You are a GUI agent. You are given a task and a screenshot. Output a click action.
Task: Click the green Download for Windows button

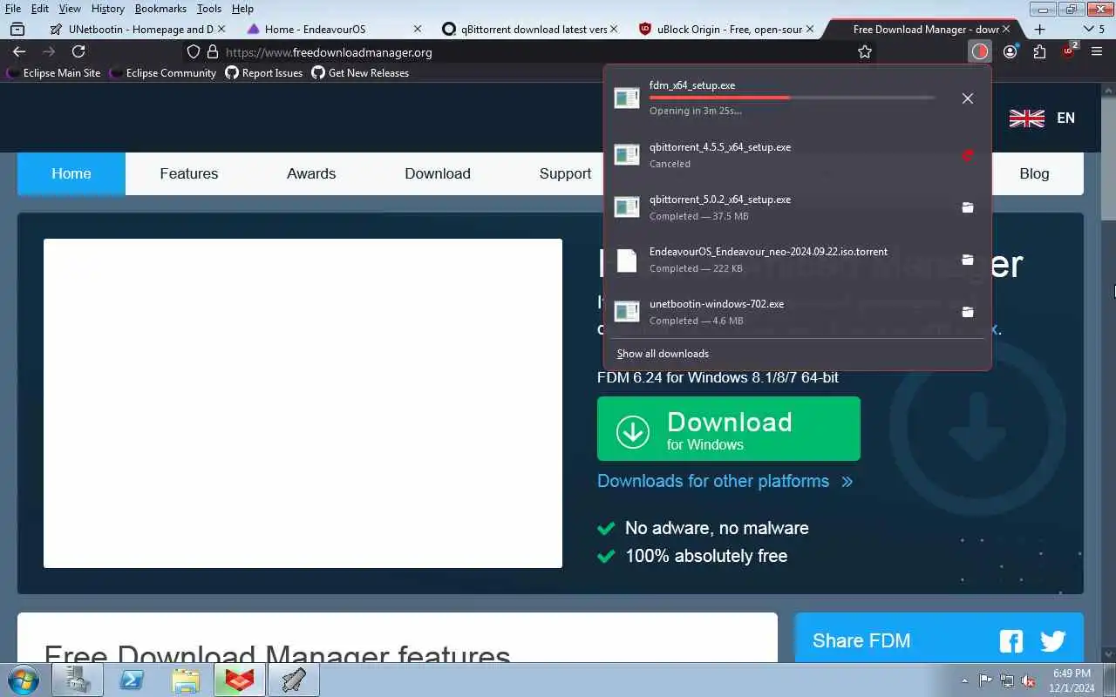729,429
